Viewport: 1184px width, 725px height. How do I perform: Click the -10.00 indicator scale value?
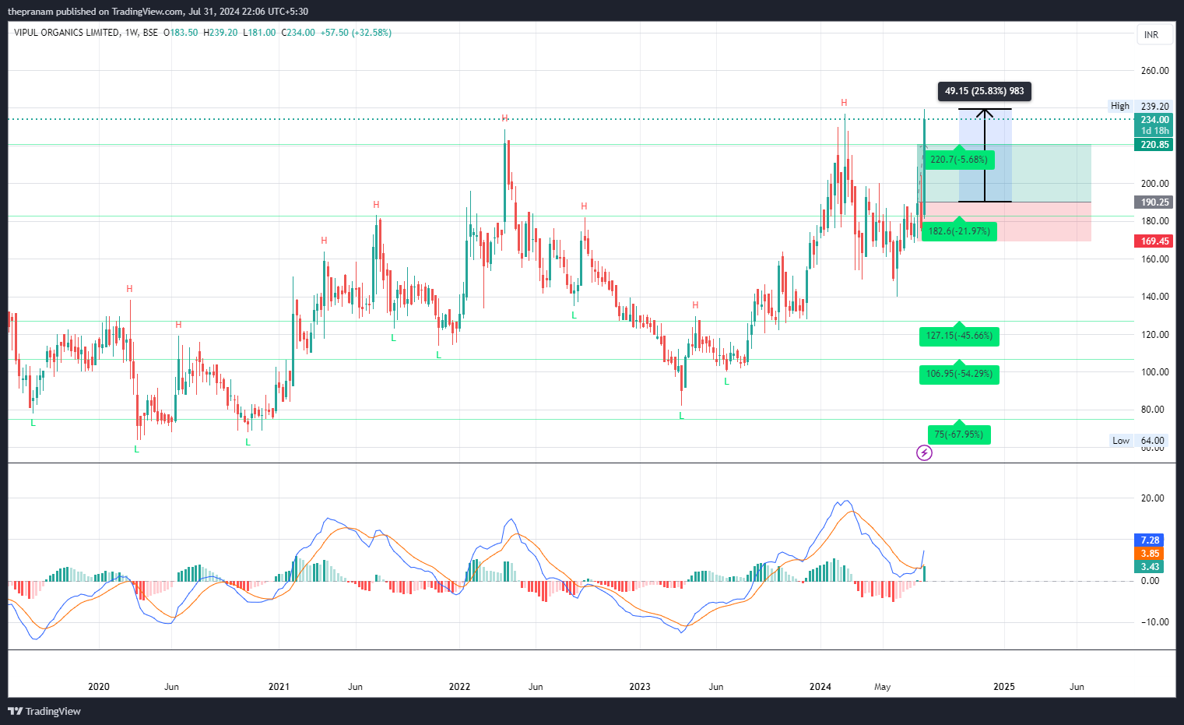(x=1155, y=622)
